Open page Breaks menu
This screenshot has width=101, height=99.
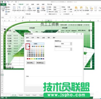point(34,9)
